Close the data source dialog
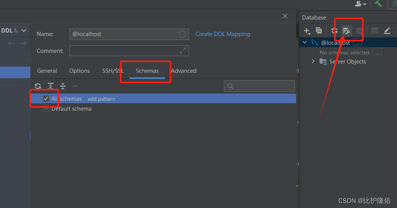Viewport: 397px width, 208px height. click(285, 16)
